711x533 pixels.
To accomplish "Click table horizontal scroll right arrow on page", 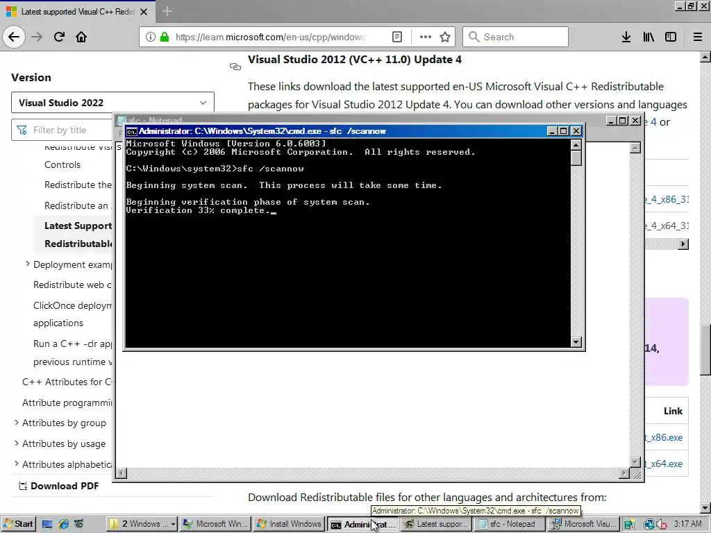I will point(683,244).
